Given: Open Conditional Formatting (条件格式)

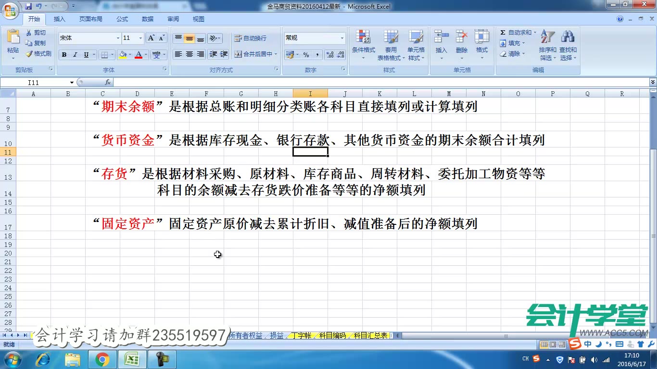Looking at the screenshot, I should pyautogui.click(x=363, y=43).
